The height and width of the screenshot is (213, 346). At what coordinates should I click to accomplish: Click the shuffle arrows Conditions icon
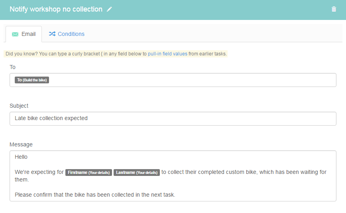[x=52, y=34]
